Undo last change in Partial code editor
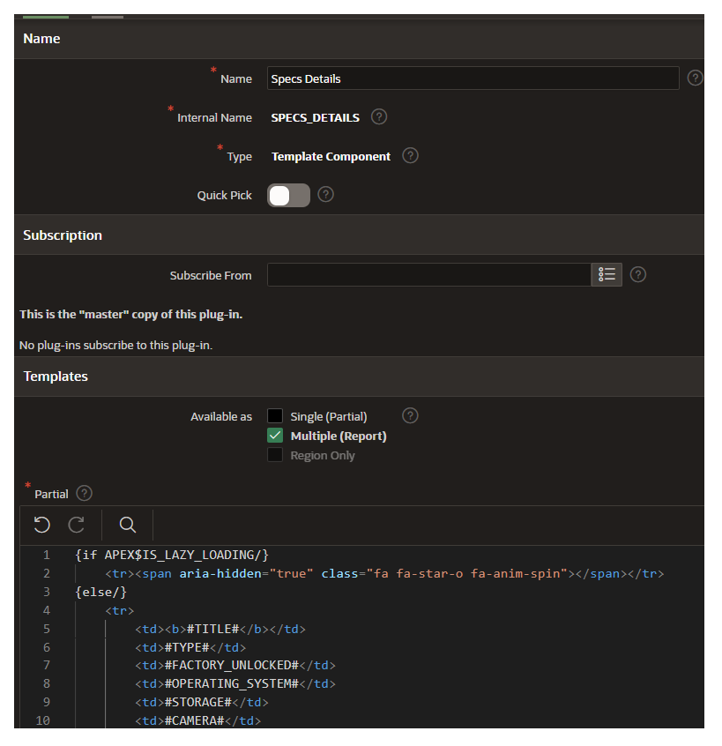This screenshot has height=746, width=722. (x=41, y=525)
